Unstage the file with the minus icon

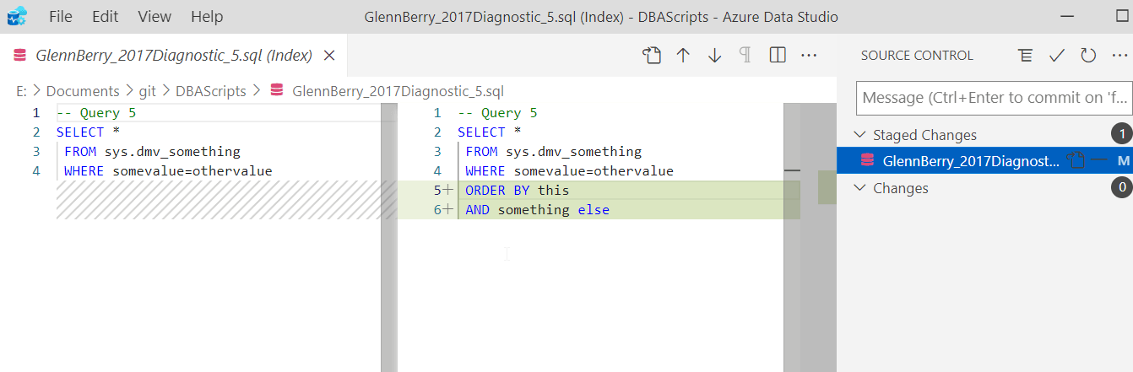click(1098, 160)
